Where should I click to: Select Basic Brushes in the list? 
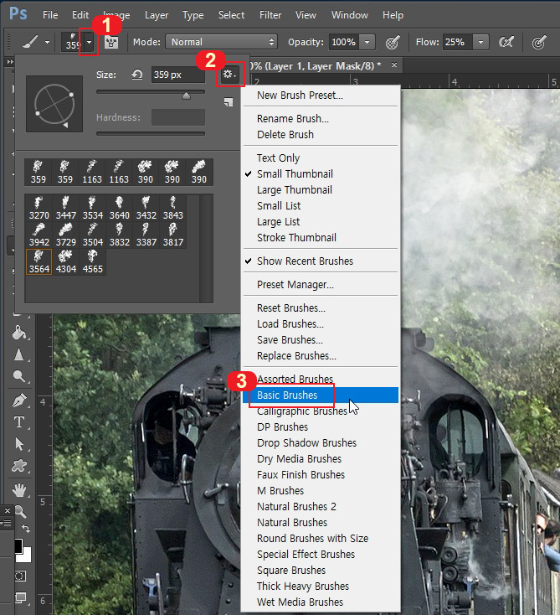pyautogui.click(x=320, y=395)
